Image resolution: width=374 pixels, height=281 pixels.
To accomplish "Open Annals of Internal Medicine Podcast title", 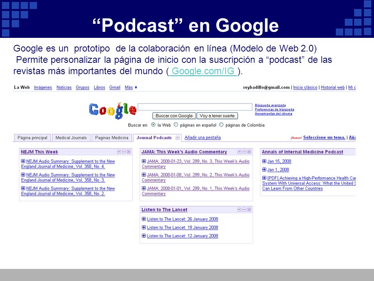I will (x=302, y=152).
